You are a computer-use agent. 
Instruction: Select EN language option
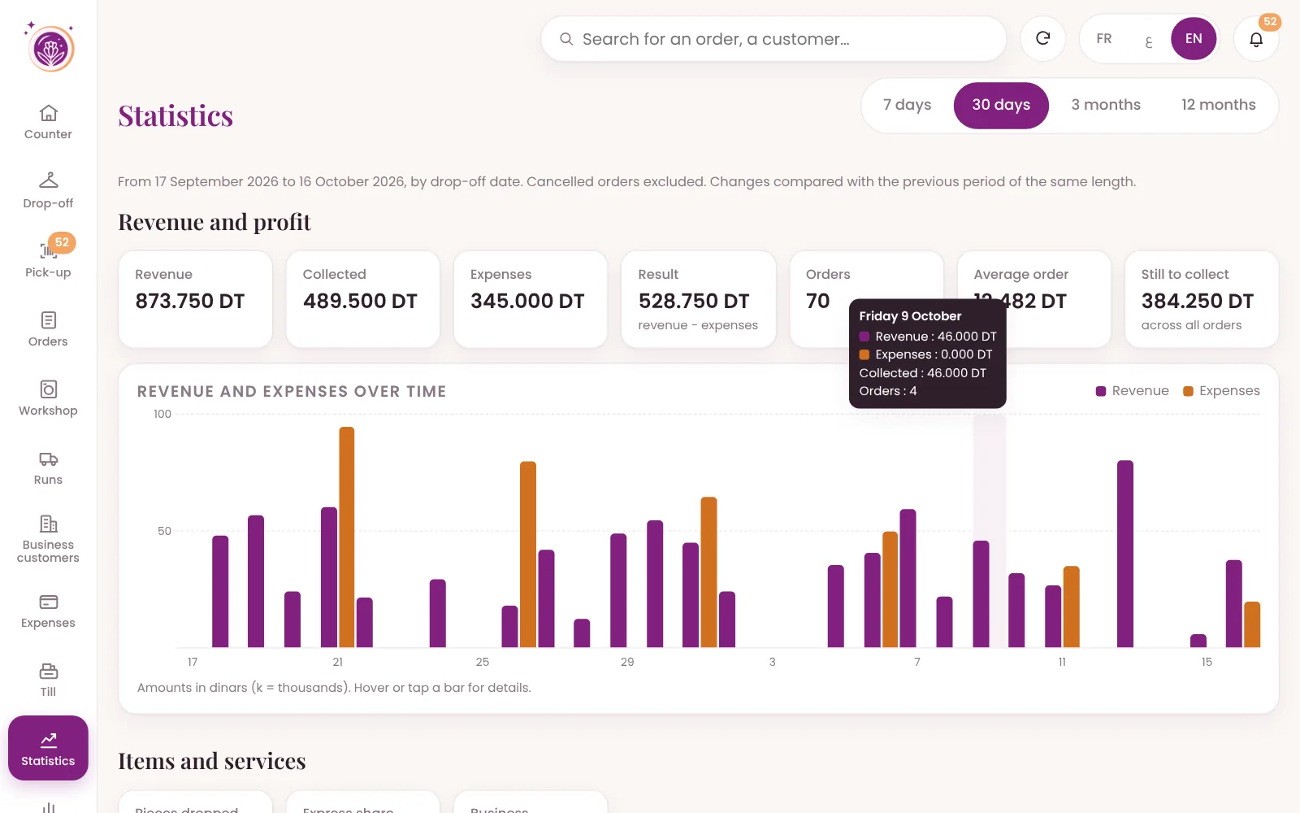coord(1194,38)
